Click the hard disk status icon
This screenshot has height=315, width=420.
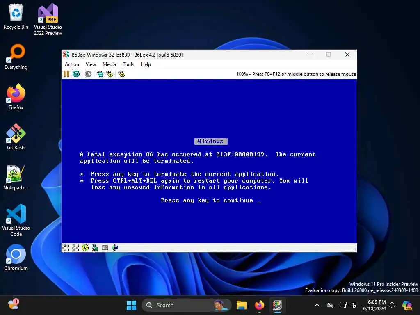pyautogui.click(x=105, y=248)
